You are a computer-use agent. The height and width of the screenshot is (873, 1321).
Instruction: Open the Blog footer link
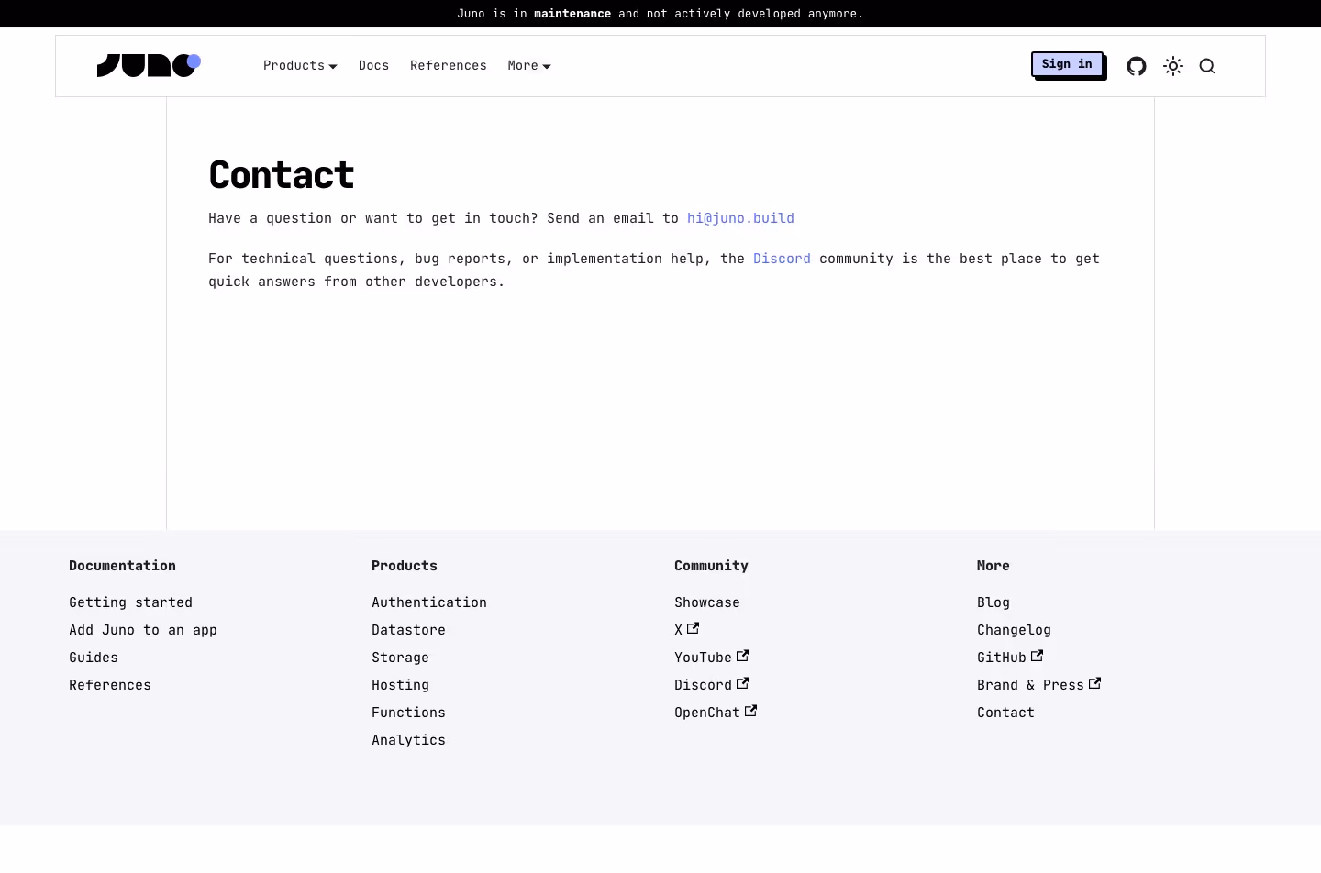tap(994, 602)
